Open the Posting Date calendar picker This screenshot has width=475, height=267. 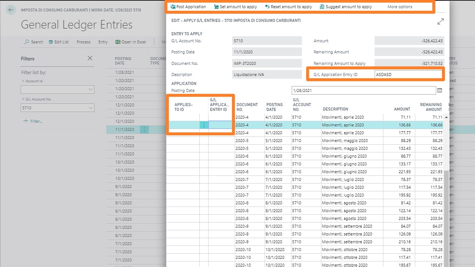point(440,90)
